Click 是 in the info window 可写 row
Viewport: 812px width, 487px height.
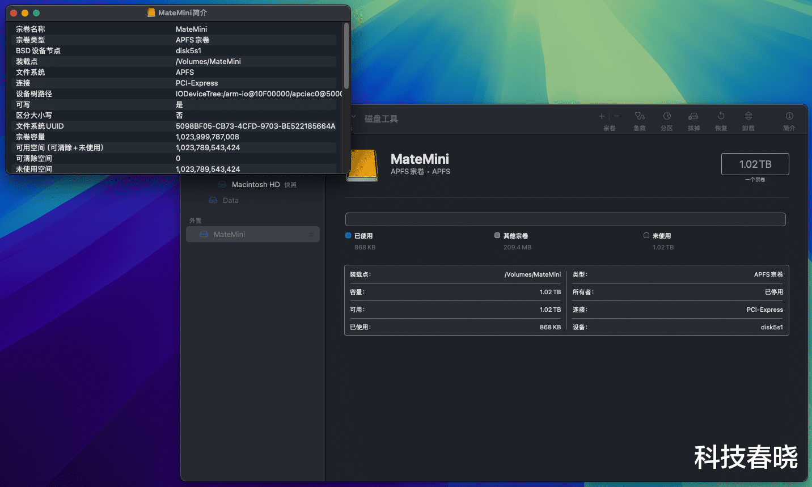coord(179,104)
